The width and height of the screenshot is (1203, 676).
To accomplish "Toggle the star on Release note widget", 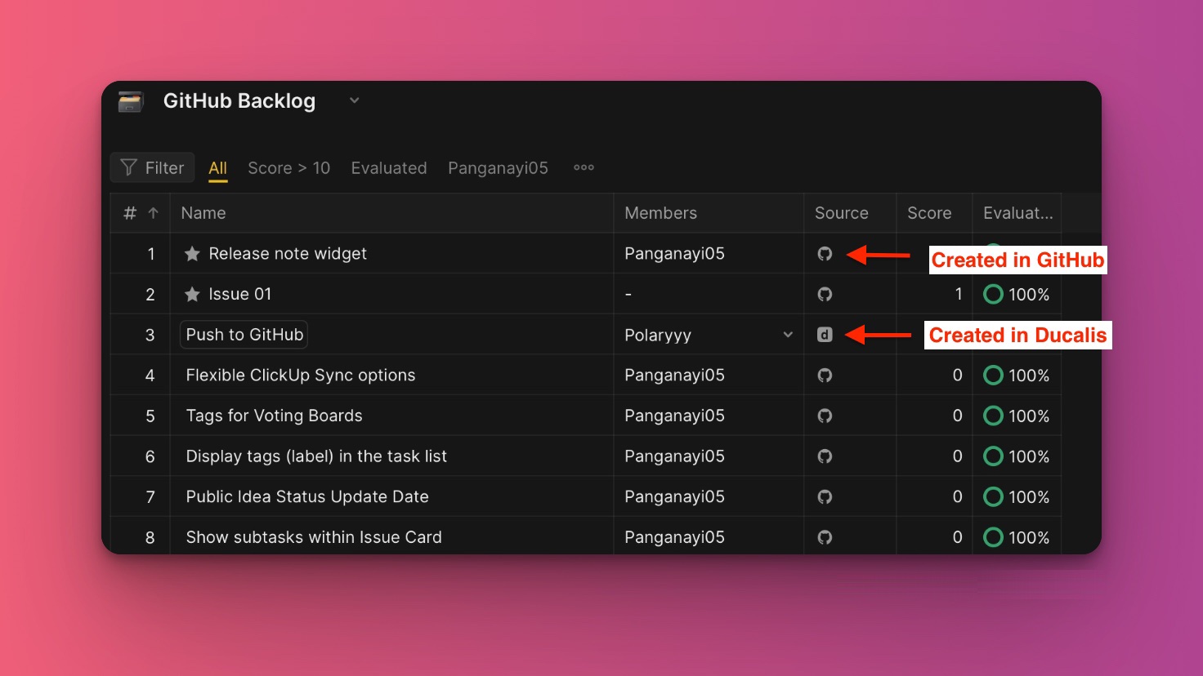I will point(192,253).
